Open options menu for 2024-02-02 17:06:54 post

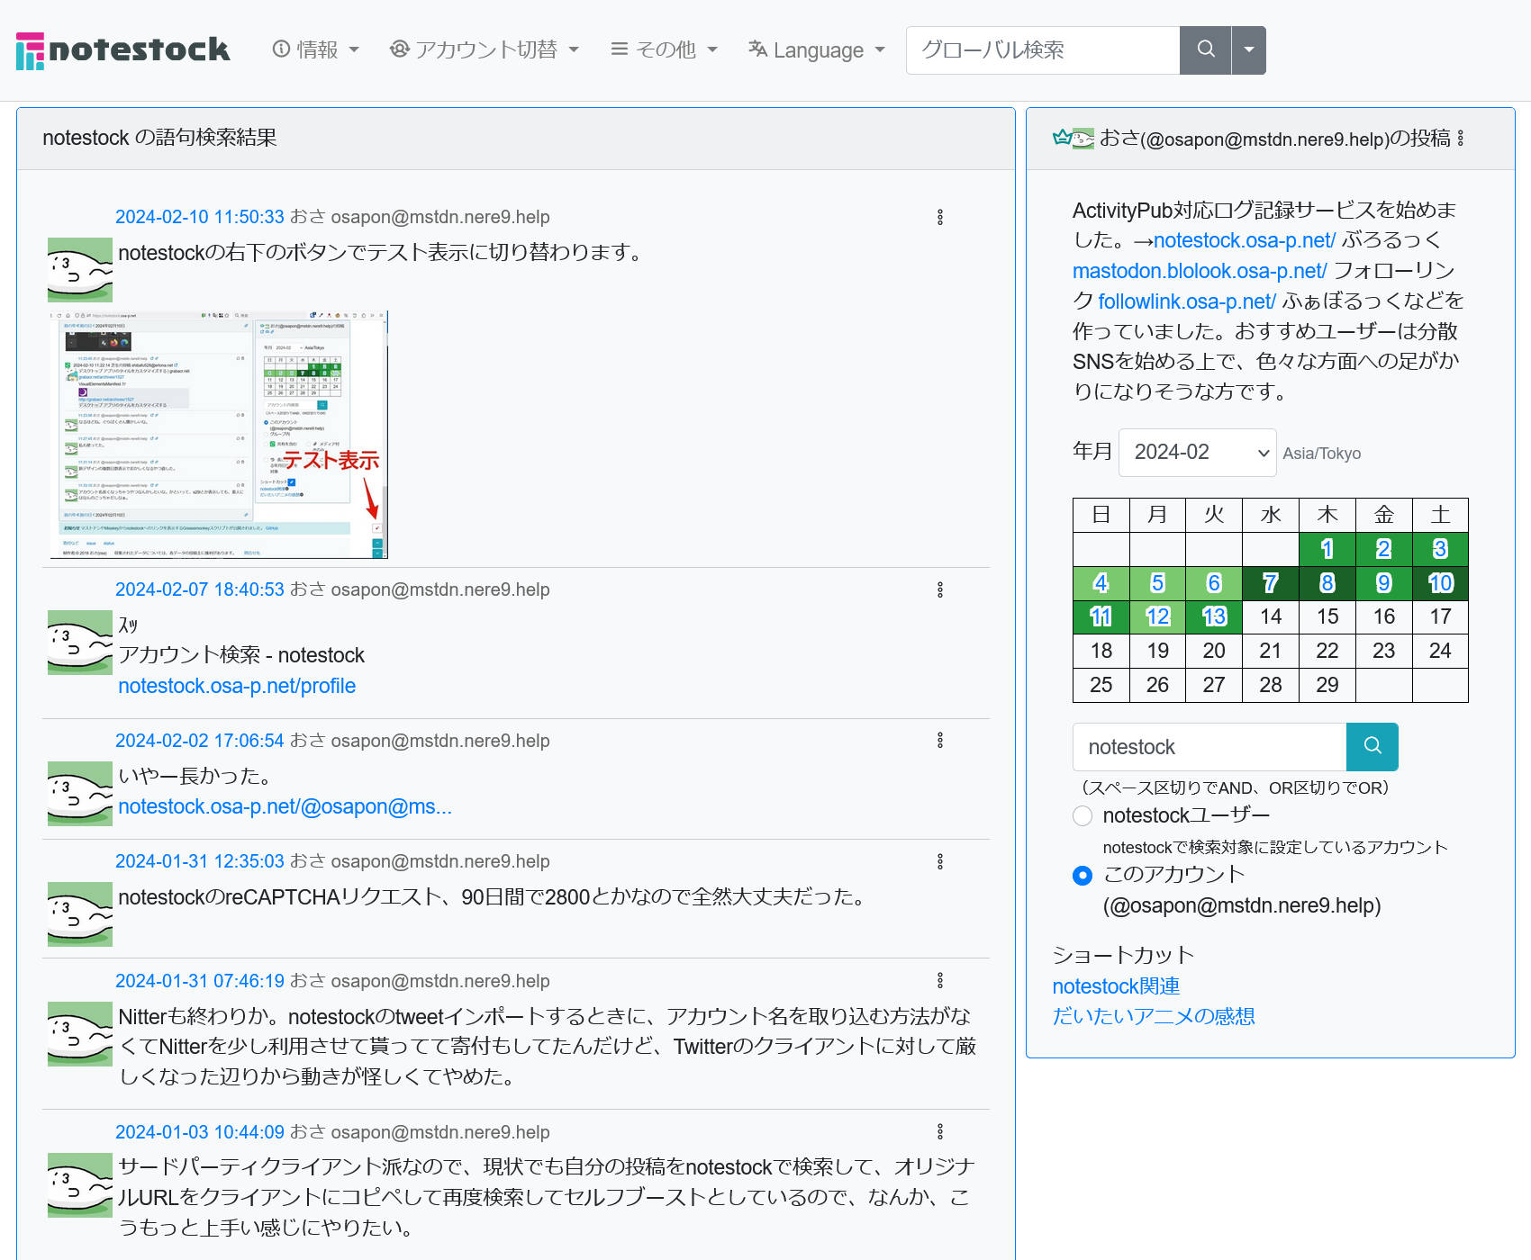940,740
